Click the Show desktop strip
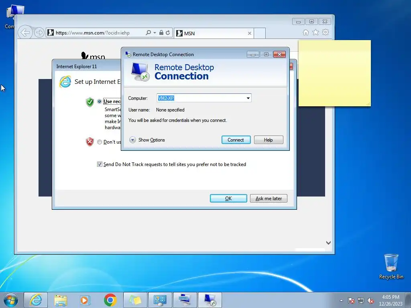 (409, 300)
